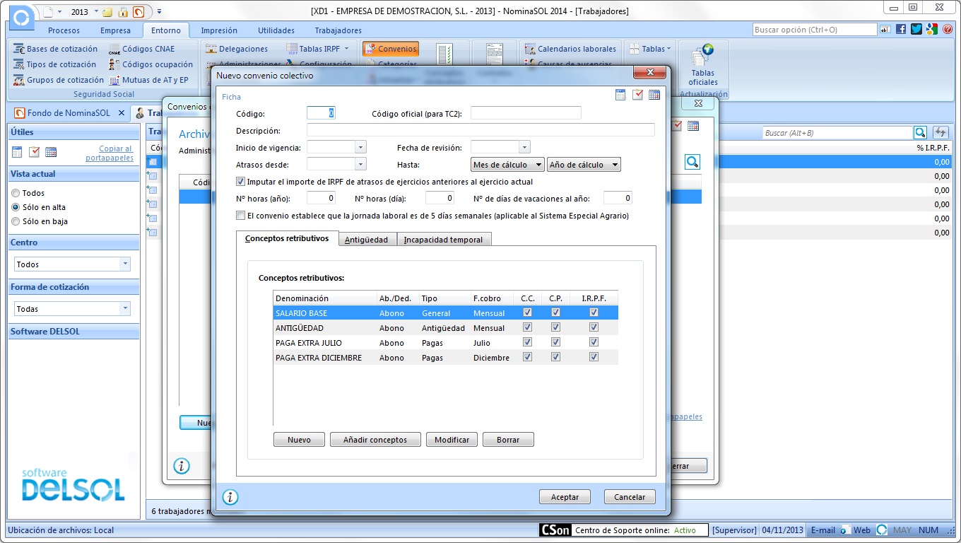
Task: Click the new document icon in quick access toolbar
Action: pyautogui.click(x=48, y=12)
